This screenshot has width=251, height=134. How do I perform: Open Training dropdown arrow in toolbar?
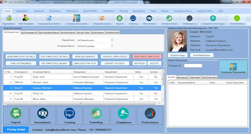point(139,24)
